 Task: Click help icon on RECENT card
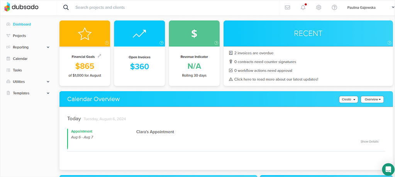coord(390,43)
